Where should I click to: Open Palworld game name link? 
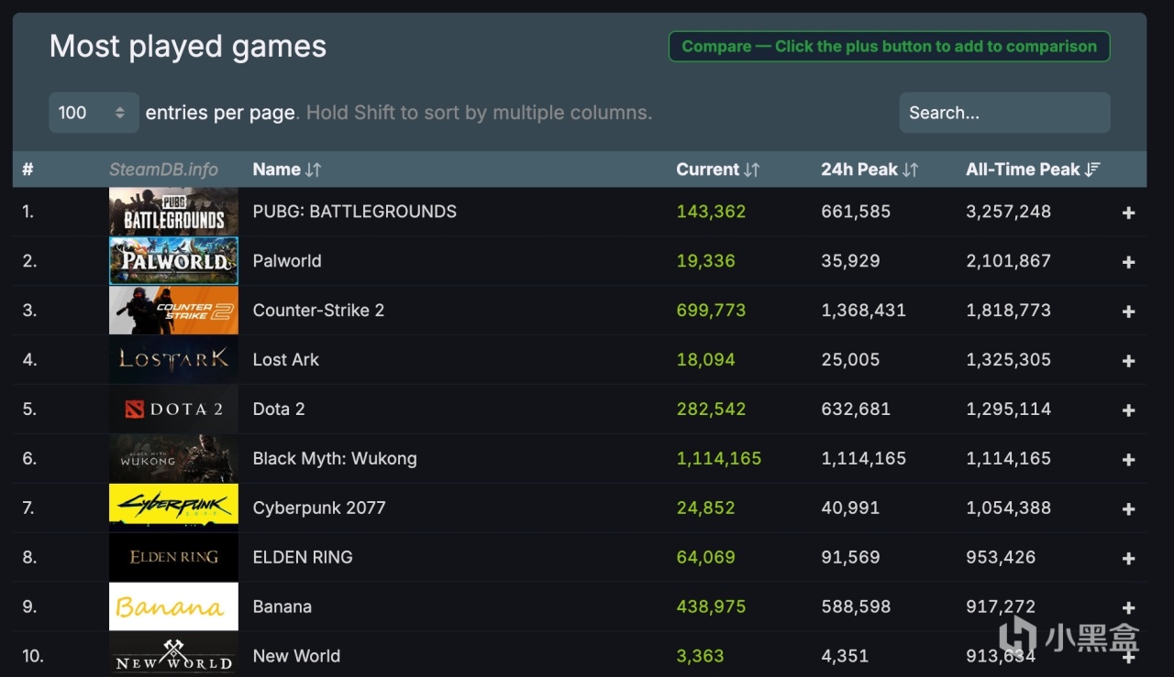point(287,261)
